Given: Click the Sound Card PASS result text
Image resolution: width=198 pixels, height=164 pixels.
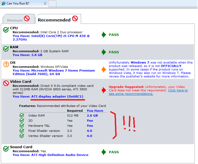Looking at the screenshot, I should pyautogui.click(x=114, y=152).
